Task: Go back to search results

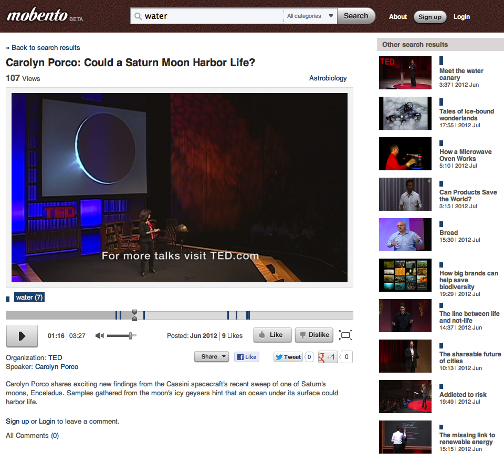Action: (43, 48)
